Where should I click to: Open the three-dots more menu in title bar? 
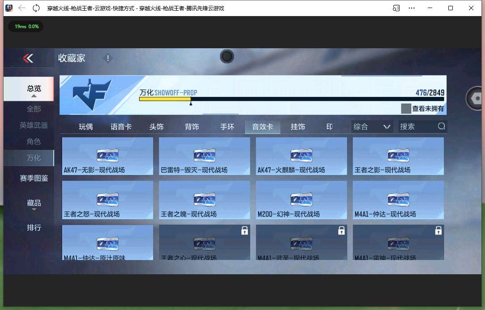(x=411, y=8)
